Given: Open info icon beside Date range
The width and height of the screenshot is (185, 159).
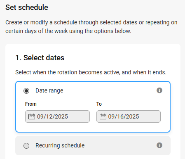Looking at the screenshot, I should (159, 90).
